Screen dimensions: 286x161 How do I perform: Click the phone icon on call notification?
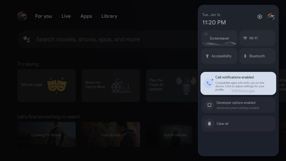click(209, 83)
